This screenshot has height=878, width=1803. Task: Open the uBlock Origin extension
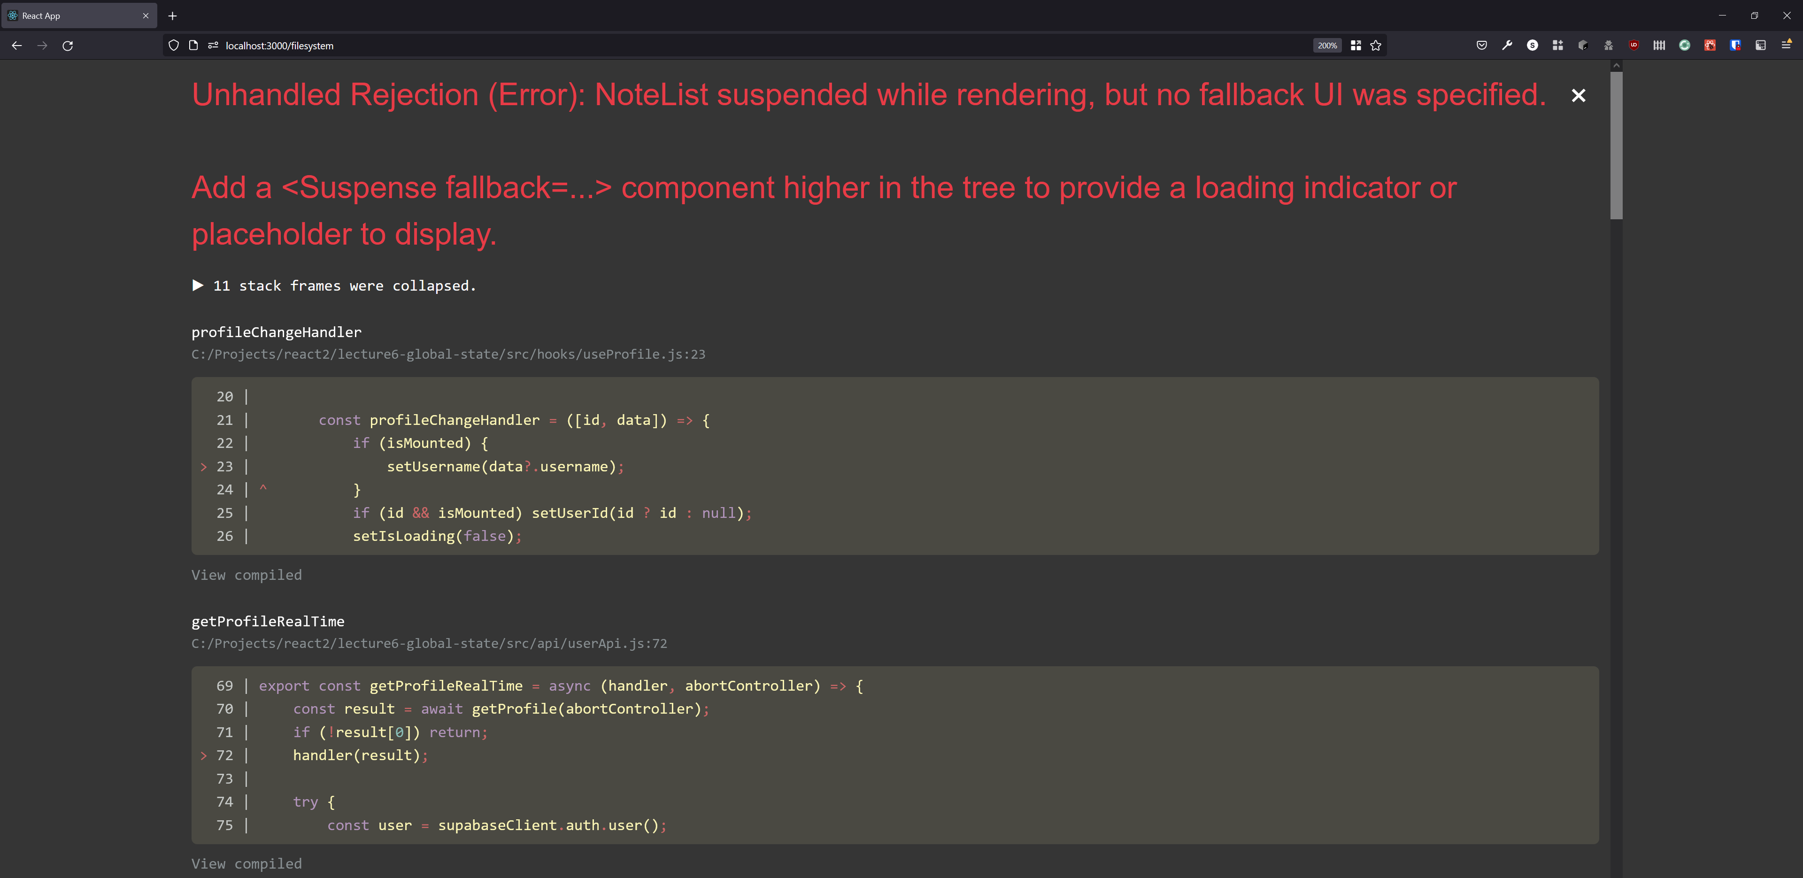pos(1633,46)
